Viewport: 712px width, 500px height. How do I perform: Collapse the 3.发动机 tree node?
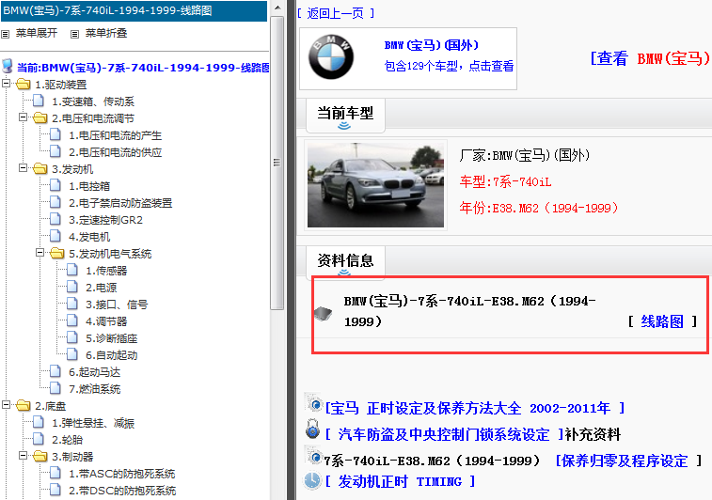click(24, 168)
